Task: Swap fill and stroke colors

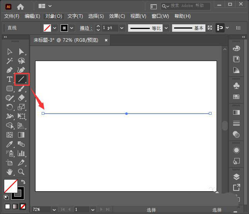Action: point(23,182)
